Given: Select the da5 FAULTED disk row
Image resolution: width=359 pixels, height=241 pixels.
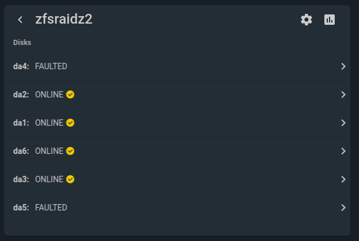Looking at the screenshot, I should point(177,208).
